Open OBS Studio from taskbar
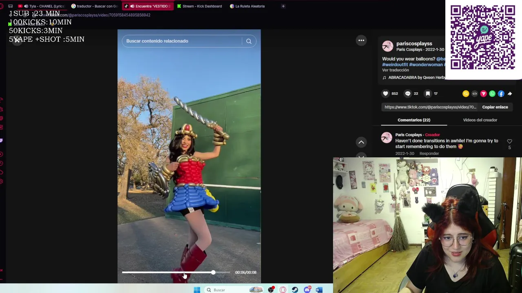The height and width of the screenshot is (293, 522). pos(271,290)
